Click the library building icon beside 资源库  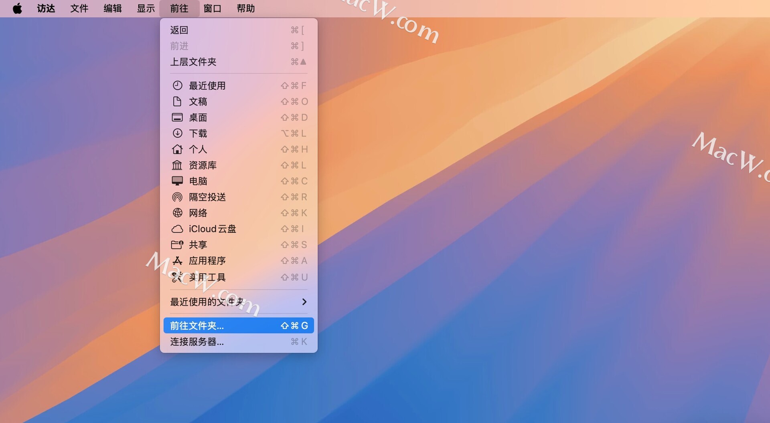point(177,165)
